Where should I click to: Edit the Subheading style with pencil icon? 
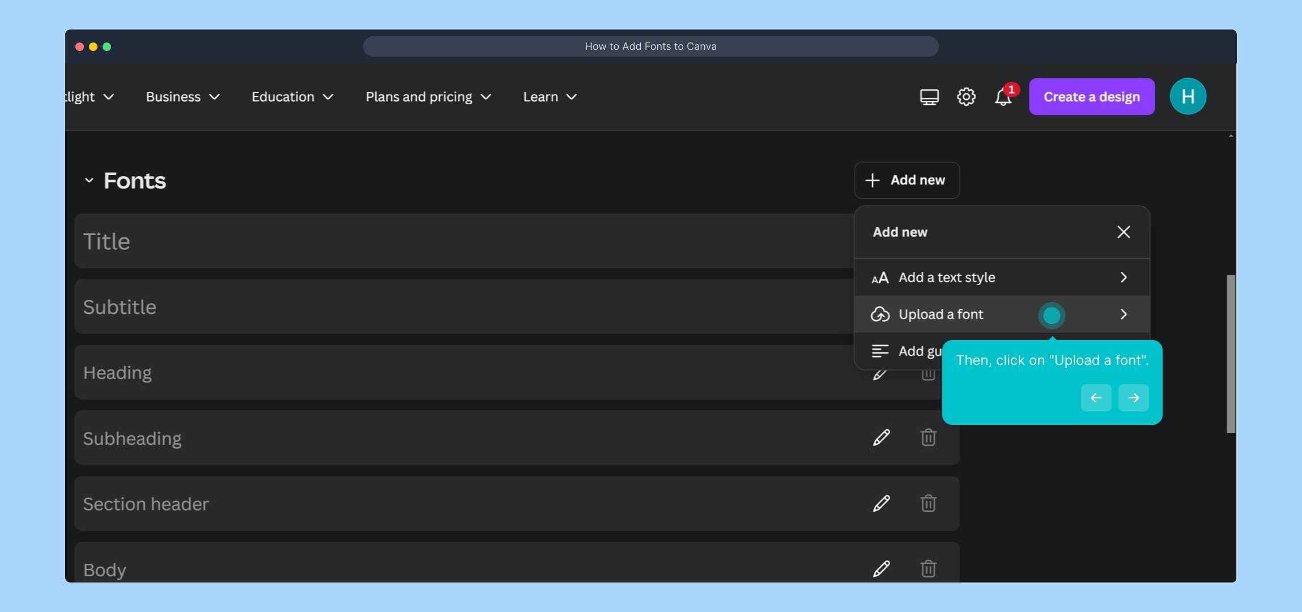click(881, 437)
